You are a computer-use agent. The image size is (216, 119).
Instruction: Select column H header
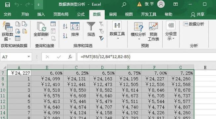point(205,67)
